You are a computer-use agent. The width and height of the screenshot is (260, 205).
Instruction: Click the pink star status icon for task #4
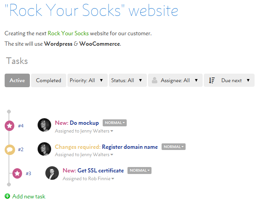point(9,126)
